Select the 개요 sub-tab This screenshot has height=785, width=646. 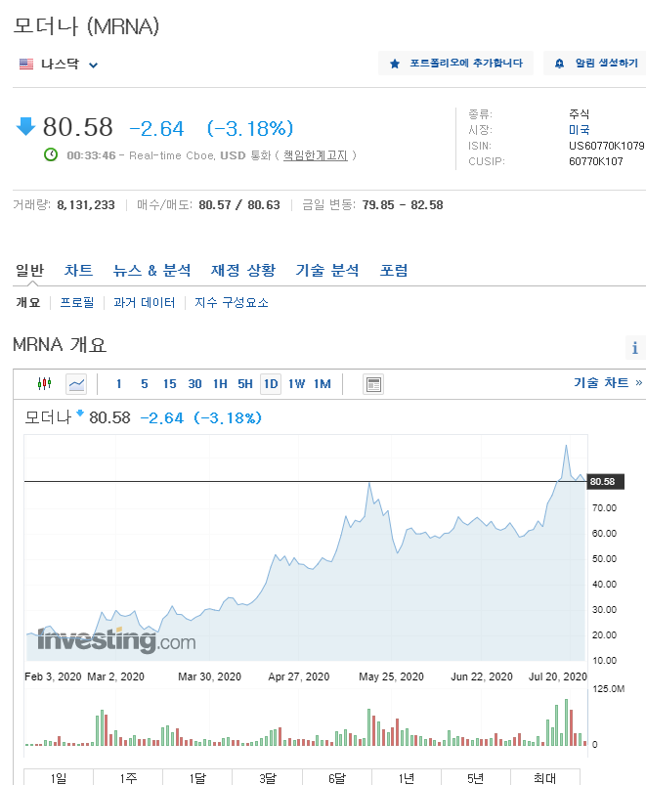(x=28, y=302)
